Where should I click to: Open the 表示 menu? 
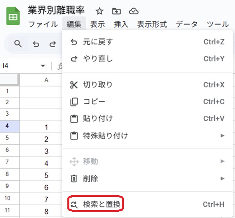pos(98,24)
